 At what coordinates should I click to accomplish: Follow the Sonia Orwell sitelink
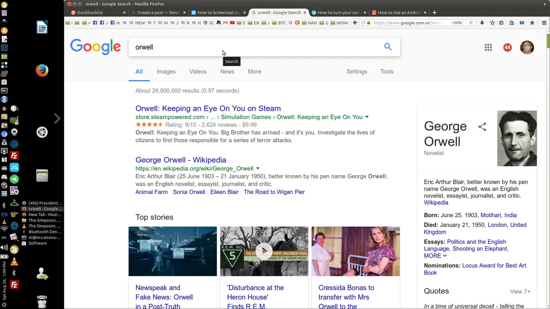point(189,192)
